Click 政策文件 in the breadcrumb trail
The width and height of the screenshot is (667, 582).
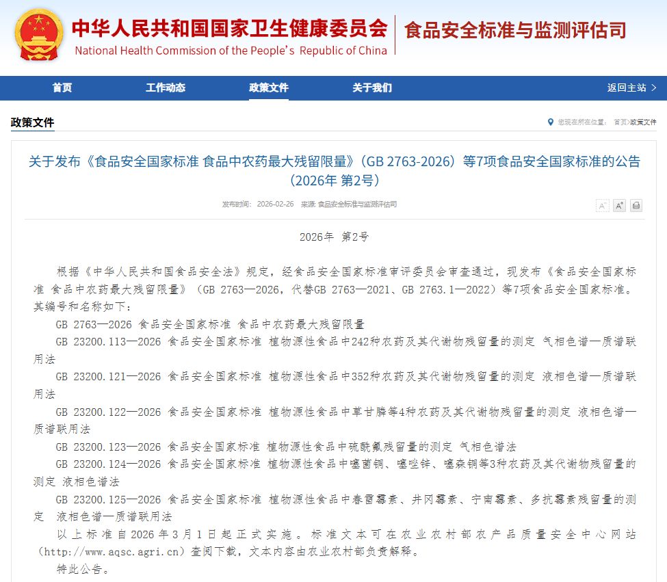coord(643,122)
